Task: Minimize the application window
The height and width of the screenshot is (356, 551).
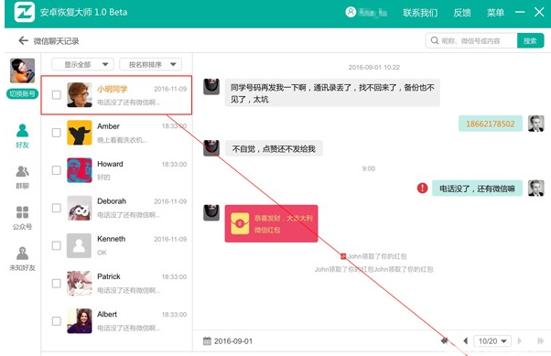Action: coord(520,12)
